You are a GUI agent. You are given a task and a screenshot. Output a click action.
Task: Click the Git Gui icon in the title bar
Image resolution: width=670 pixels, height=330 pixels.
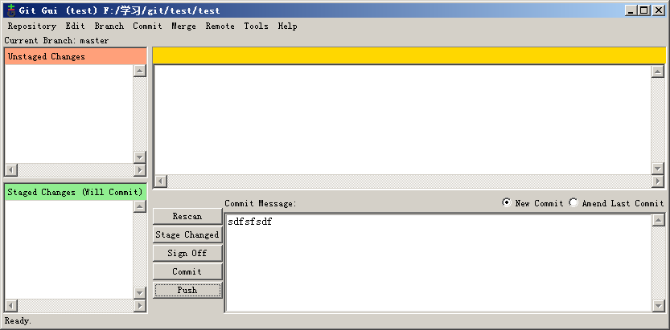(11, 10)
